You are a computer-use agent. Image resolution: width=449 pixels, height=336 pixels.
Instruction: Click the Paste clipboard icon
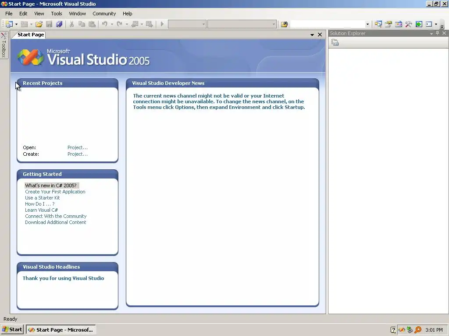pos(92,24)
